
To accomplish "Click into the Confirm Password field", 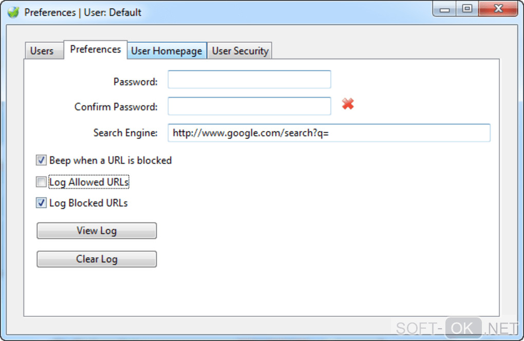I will coord(249,106).
